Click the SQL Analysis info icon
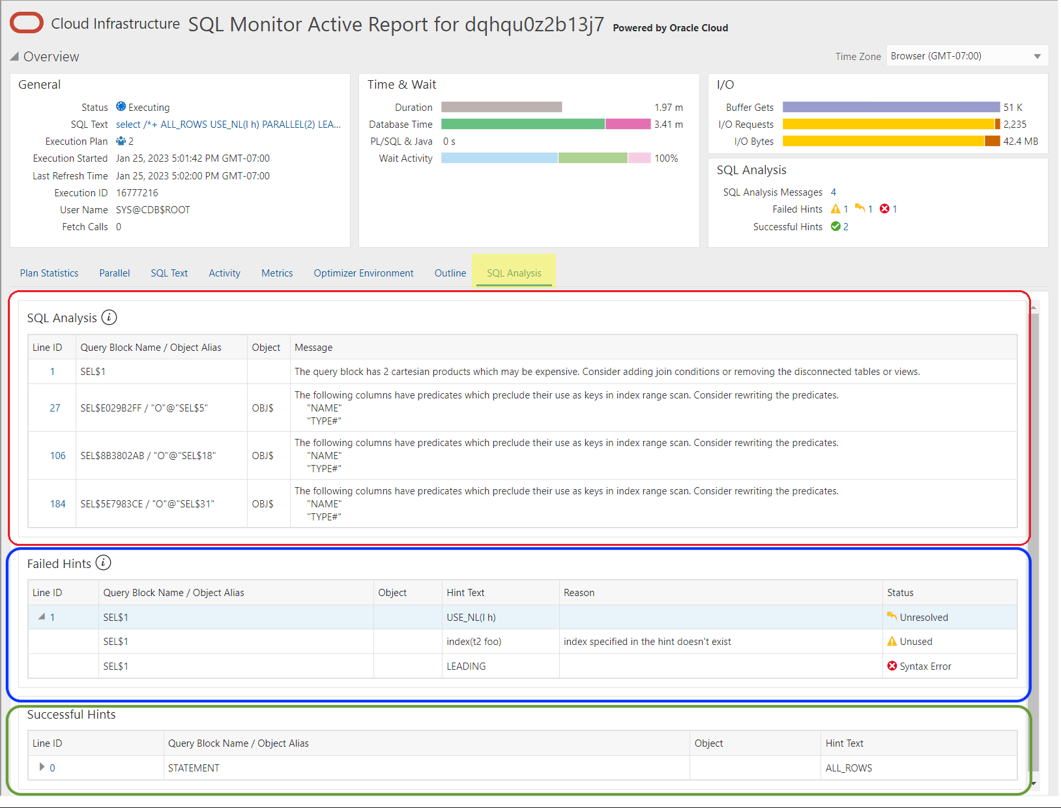 [x=109, y=318]
